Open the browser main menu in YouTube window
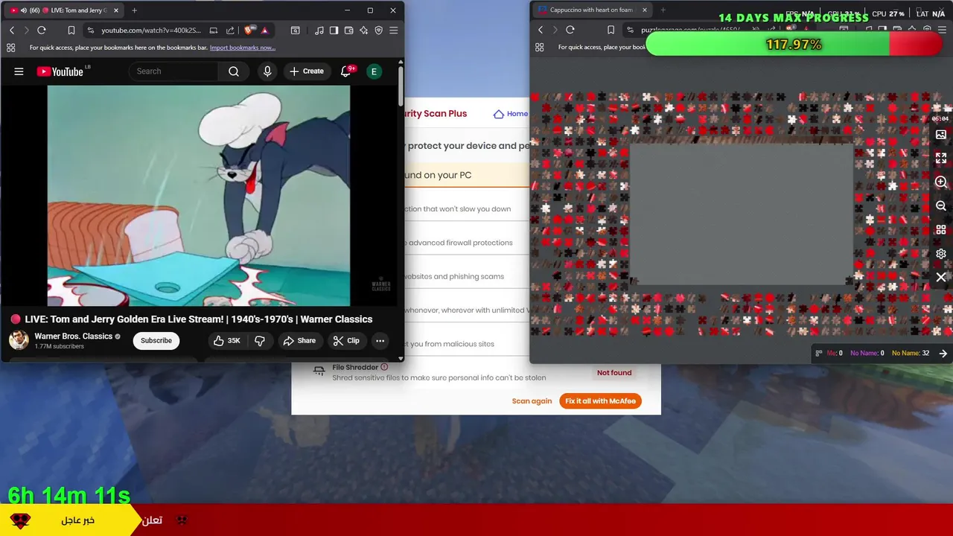The width and height of the screenshot is (953, 536). (394, 31)
